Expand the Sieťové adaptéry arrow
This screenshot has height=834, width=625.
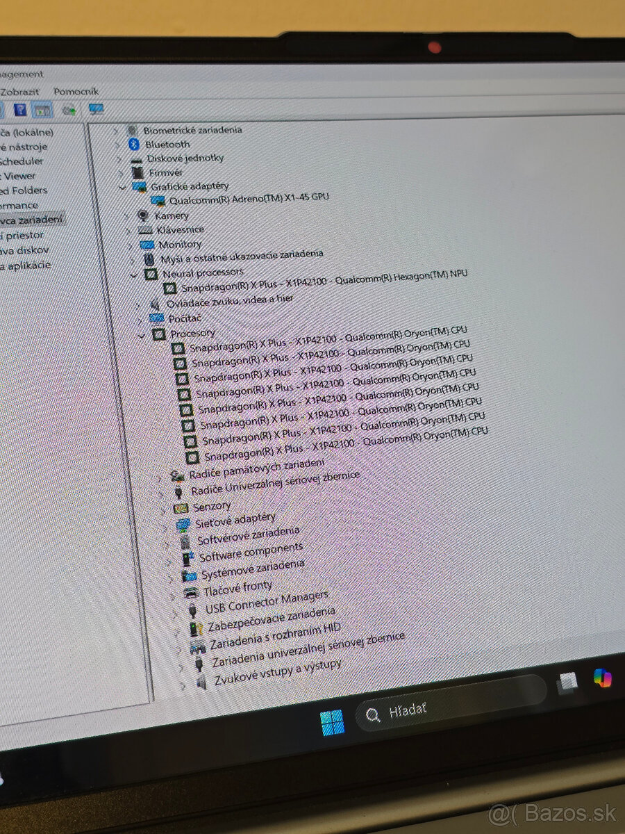point(164,527)
